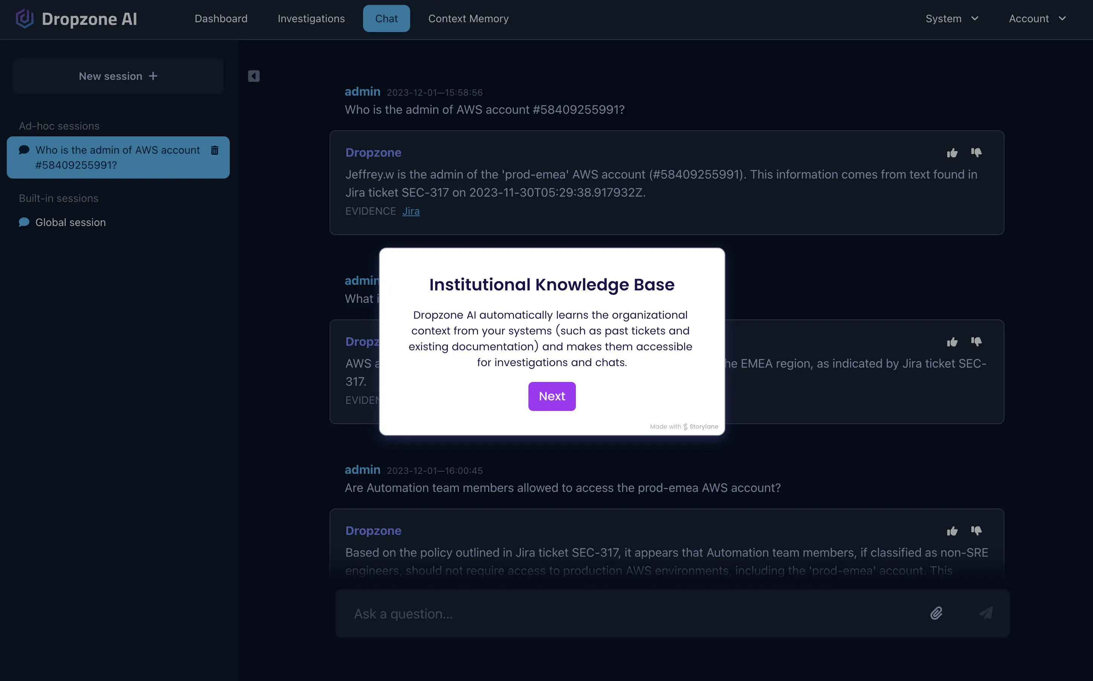Click timestamp 2023-12-01—15:58:56

(435, 93)
